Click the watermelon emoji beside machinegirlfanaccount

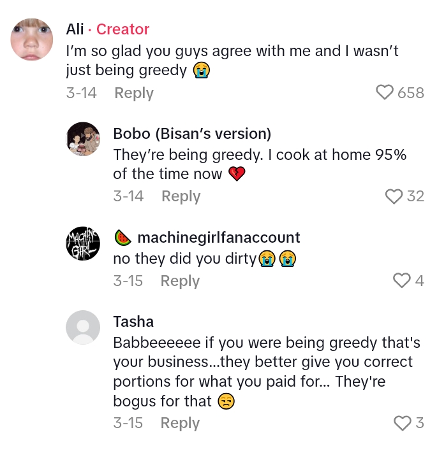pos(123,238)
